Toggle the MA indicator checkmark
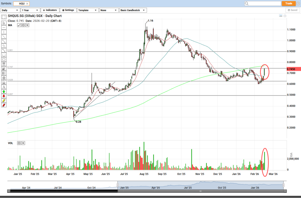Image resolution: width=301 pixels, height=198 pixels. coord(19,25)
